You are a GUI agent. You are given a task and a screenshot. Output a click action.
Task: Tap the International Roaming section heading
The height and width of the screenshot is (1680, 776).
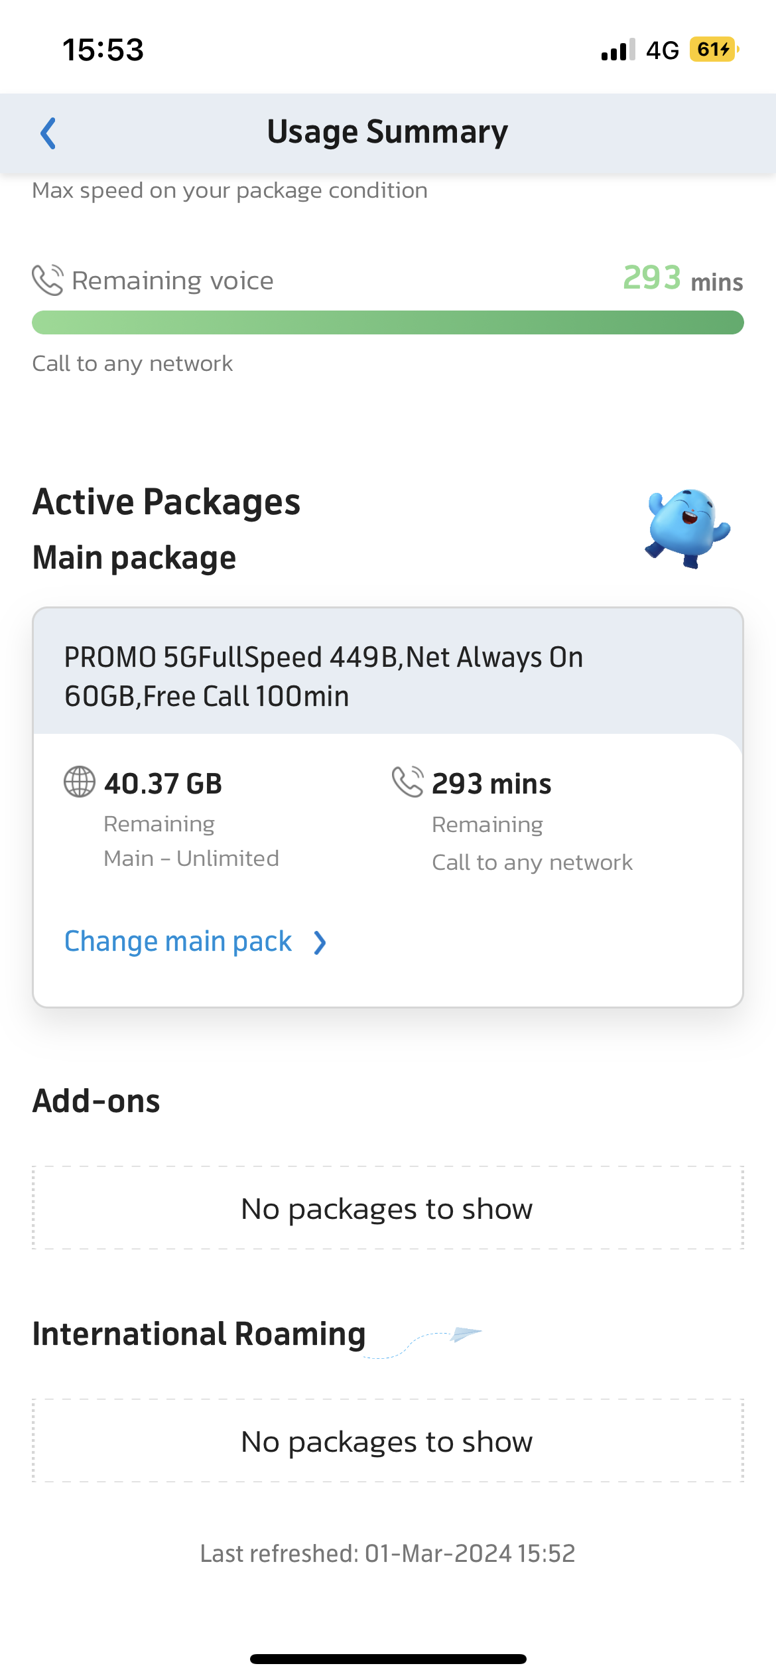click(x=199, y=1334)
